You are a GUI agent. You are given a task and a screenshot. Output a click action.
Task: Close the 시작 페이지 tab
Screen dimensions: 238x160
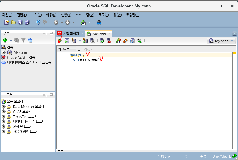(82, 33)
